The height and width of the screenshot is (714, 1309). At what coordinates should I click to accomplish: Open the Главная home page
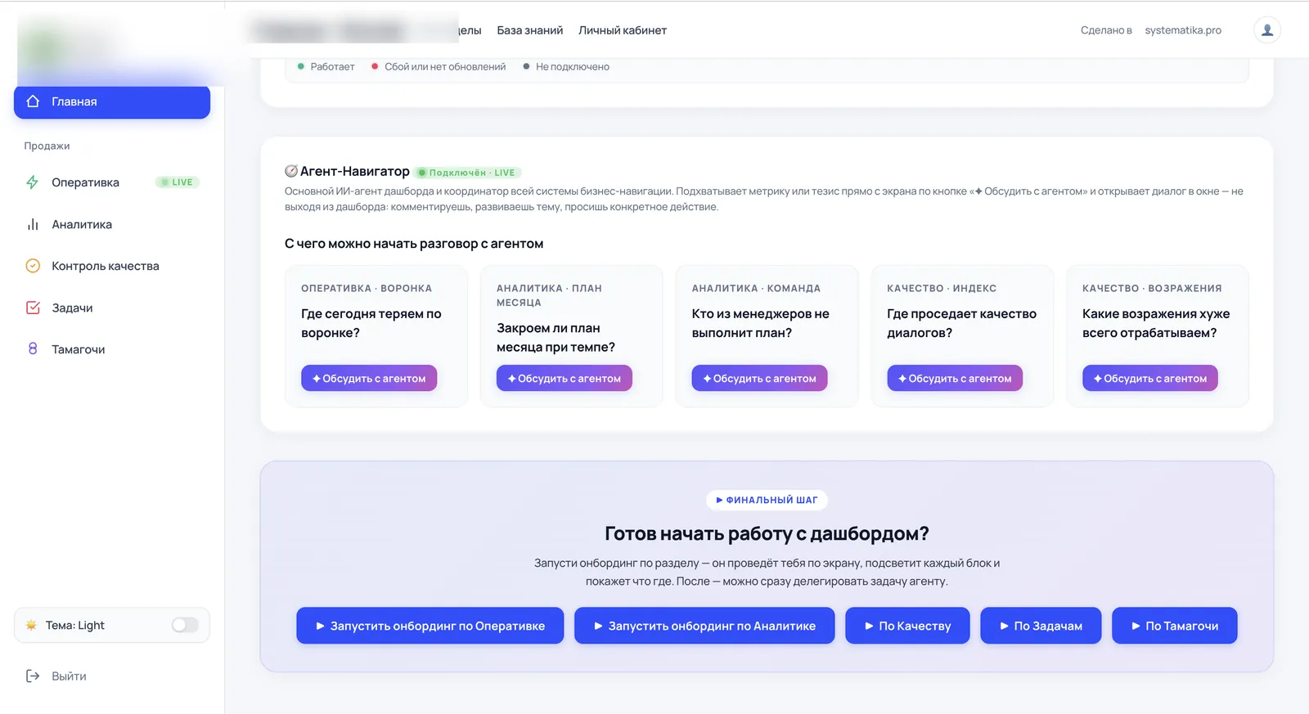(x=112, y=102)
